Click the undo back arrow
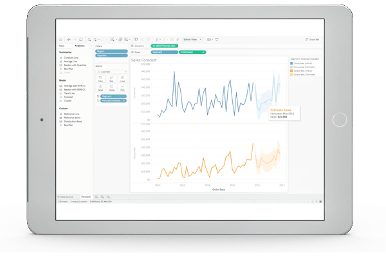The height and width of the screenshot is (257, 386). pyautogui.click(x=69, y=39)
